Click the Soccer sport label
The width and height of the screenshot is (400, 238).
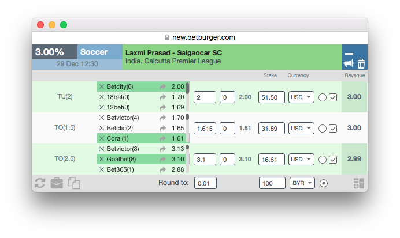pos(94,52)
